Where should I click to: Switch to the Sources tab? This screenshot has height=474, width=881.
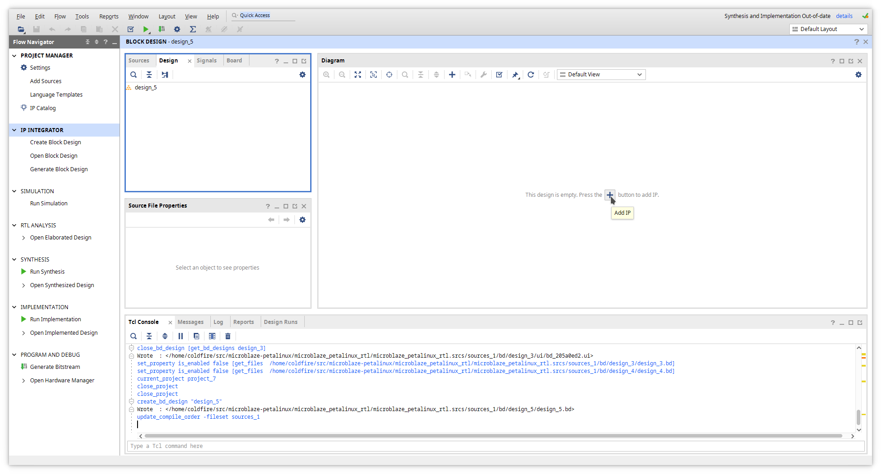(139, 61)
